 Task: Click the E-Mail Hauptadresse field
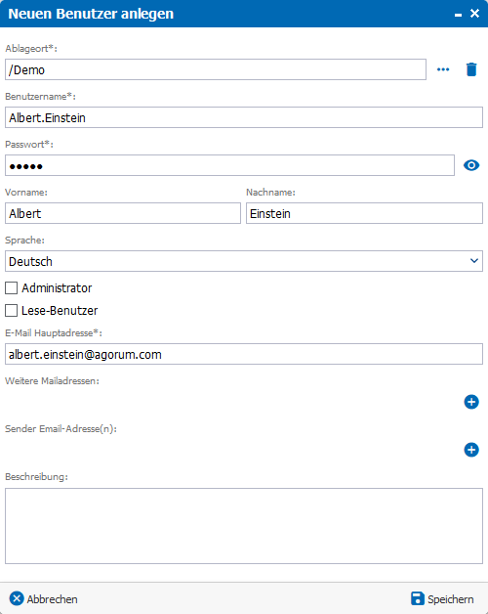pos(244,354)
